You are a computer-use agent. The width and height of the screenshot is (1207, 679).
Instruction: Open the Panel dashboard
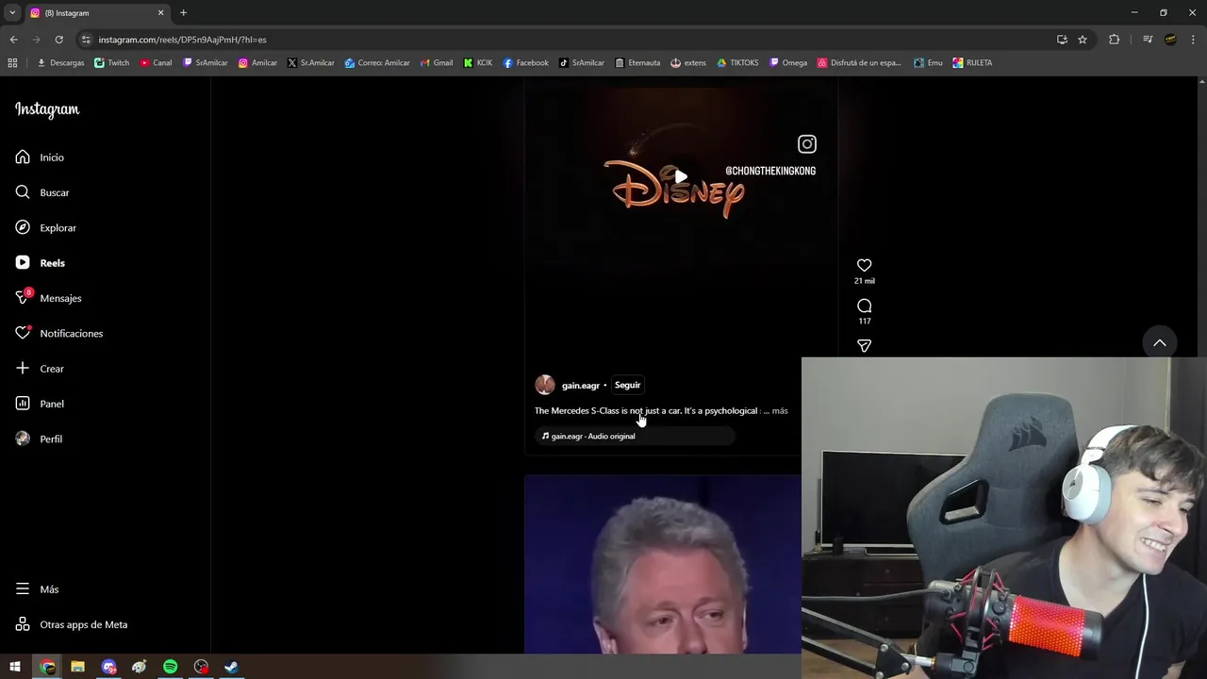click(x=40, y=404)
